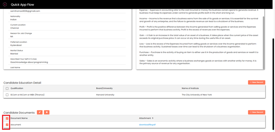Sort by the Board/University column header
275x132 pixels.
point(104,88)
